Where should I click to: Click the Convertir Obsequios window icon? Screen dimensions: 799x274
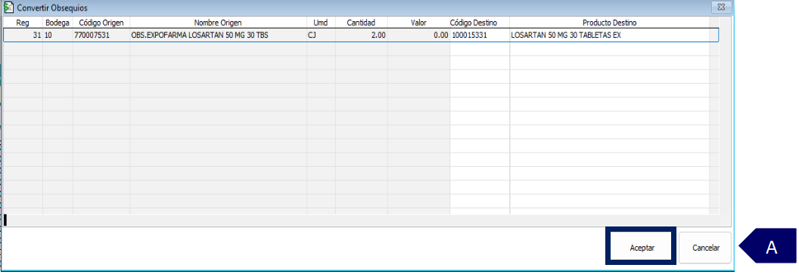click(8, 8)
